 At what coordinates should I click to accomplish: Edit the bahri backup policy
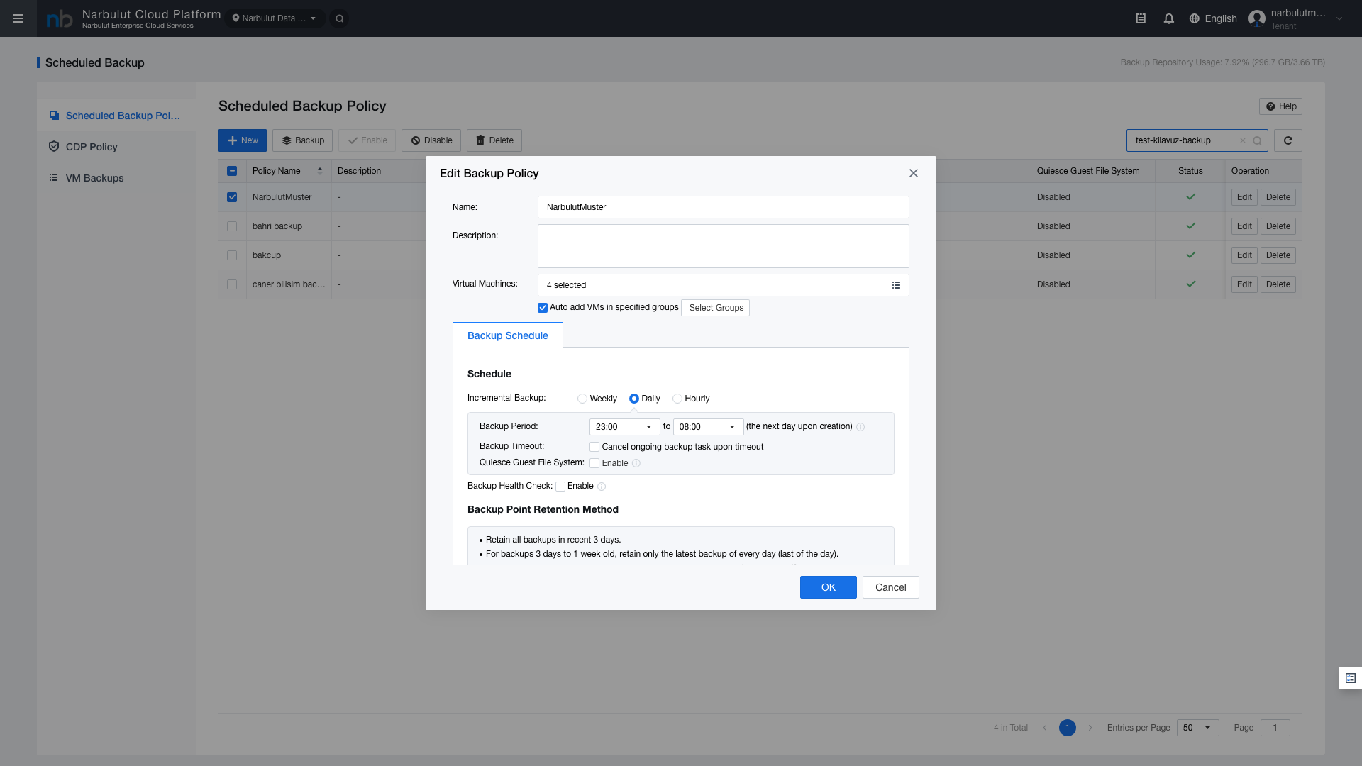tap(1244, 226)
